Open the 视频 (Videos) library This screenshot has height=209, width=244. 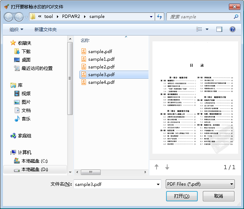26,93
